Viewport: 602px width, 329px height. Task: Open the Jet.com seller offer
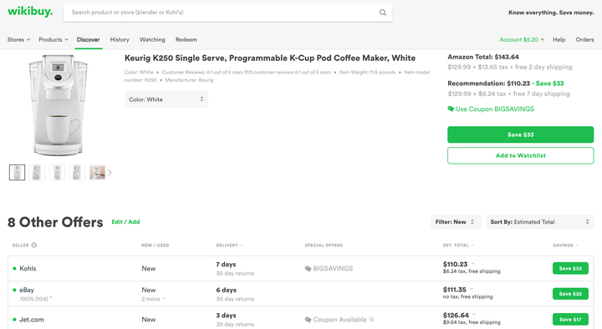[32, 320]
